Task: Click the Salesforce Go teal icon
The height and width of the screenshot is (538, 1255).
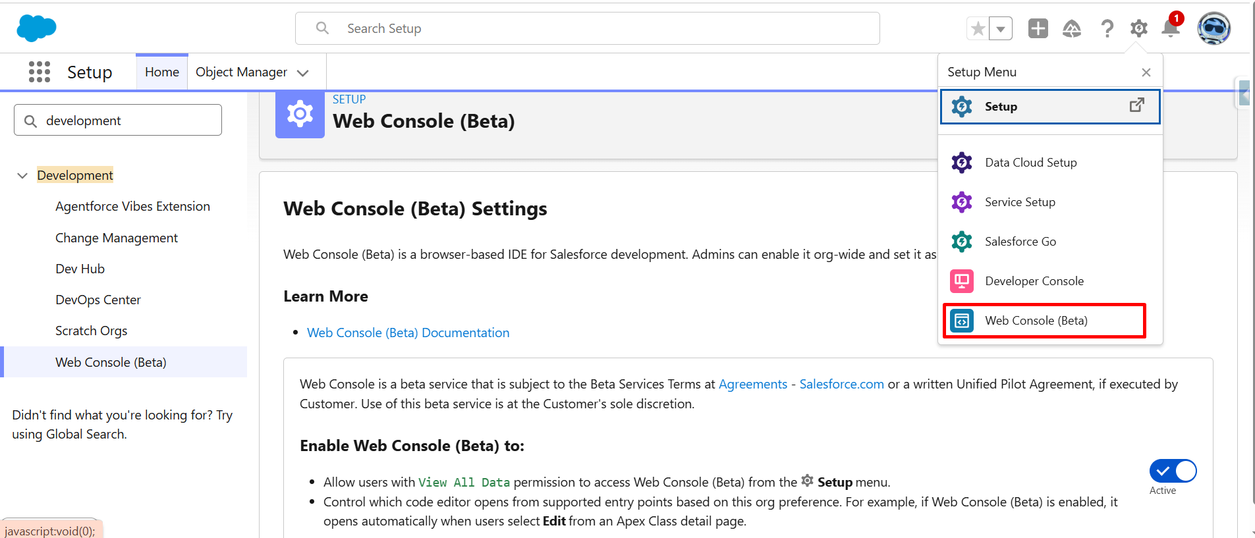Action: tap(962, 242)
